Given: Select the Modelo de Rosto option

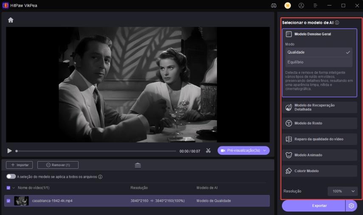Looking at the screenshot, I should pos(319,123).
